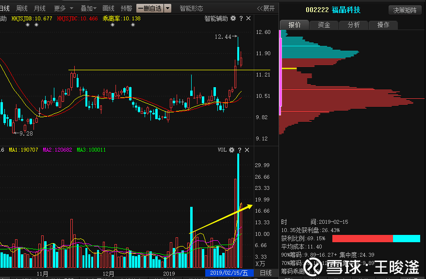Click the 12.44 high price label
Viewport: 426px width, 279px height.
point(223,37)
